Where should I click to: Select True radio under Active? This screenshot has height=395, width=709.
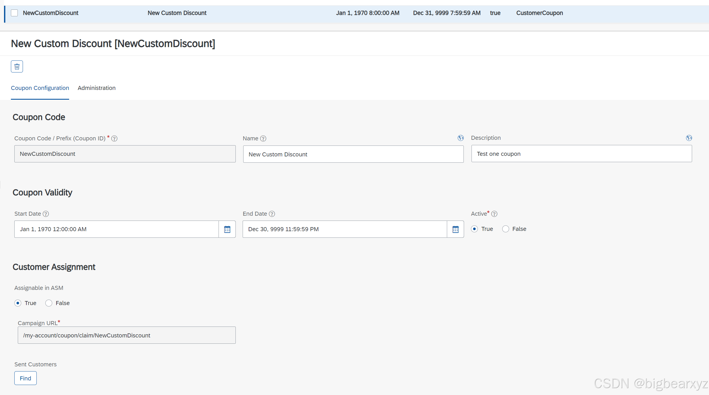coord(475,229)
